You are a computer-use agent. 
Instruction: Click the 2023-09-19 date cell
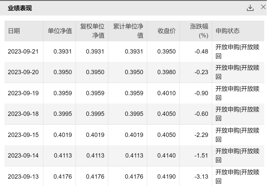click(x=23, y=93)
